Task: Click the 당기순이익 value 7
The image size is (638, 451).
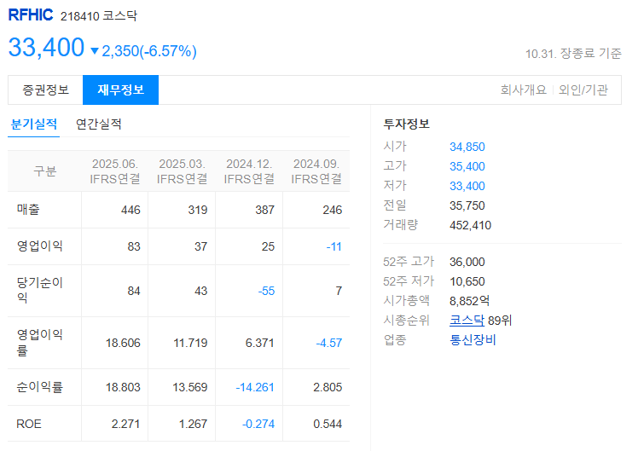Action: tap(339, 291)
